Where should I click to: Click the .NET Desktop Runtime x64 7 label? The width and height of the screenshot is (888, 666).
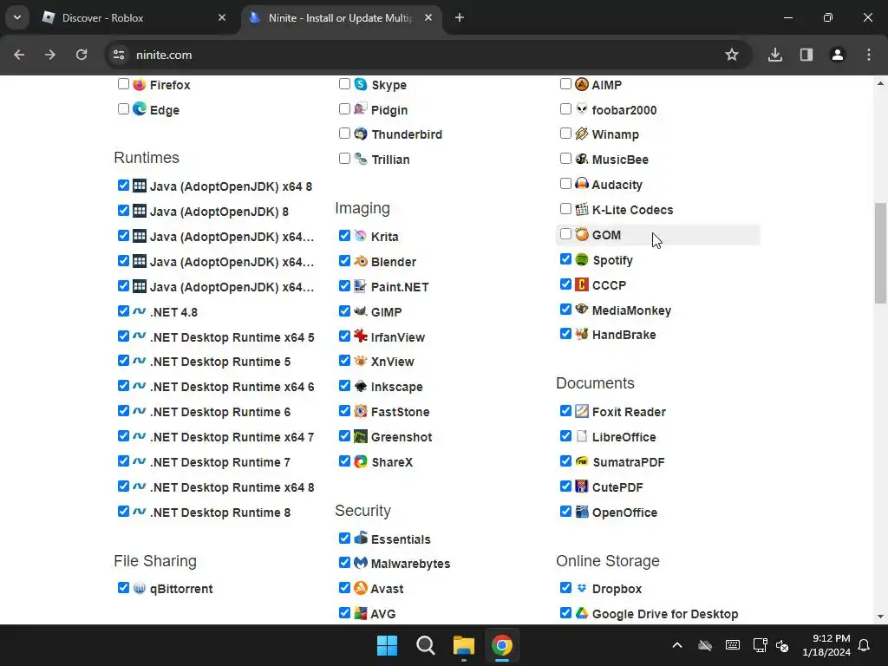(x=232, y=437)
